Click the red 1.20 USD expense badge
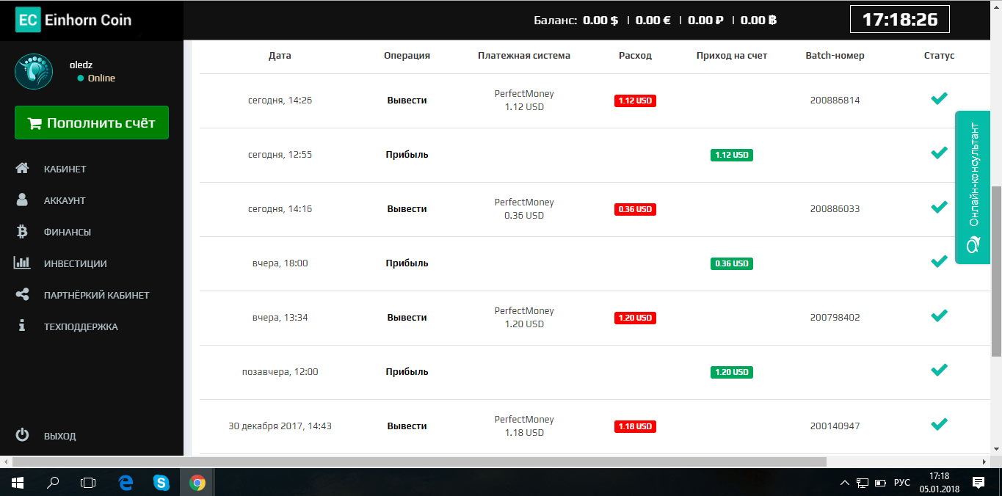The image size is (1002, 496). [635, 318]
